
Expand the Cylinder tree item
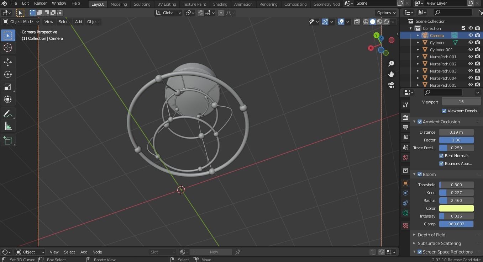point(418,43)
